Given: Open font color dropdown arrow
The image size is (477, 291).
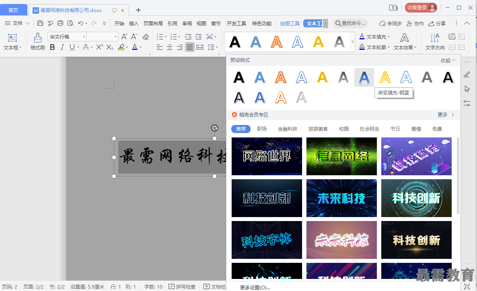Looking at the screenshot, I should click(140, 47).
